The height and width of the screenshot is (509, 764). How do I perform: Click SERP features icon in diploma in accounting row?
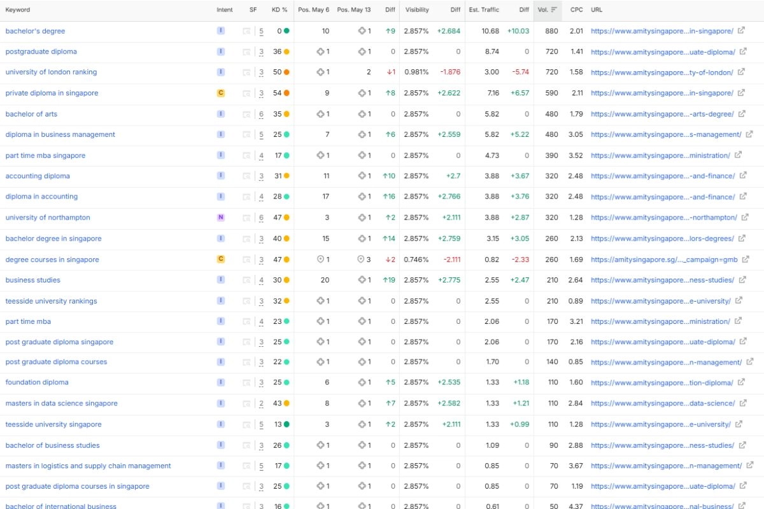point(246,197)
